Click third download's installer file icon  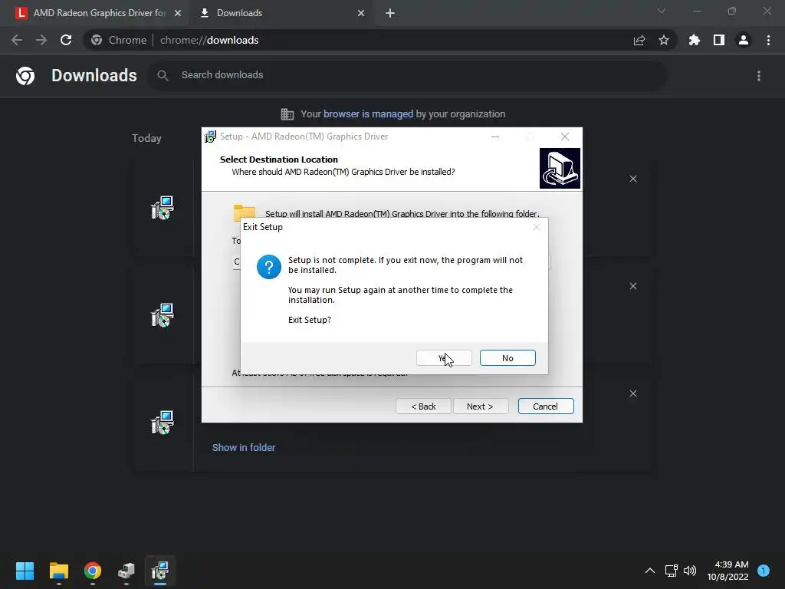coord(163,423)
